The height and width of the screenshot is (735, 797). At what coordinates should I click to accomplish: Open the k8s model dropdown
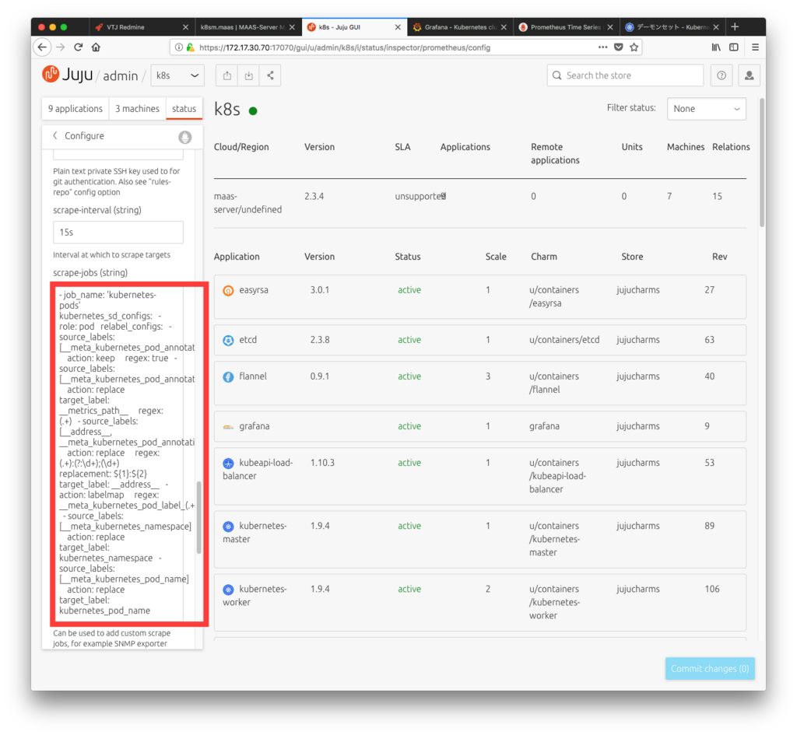coord(177,75)
